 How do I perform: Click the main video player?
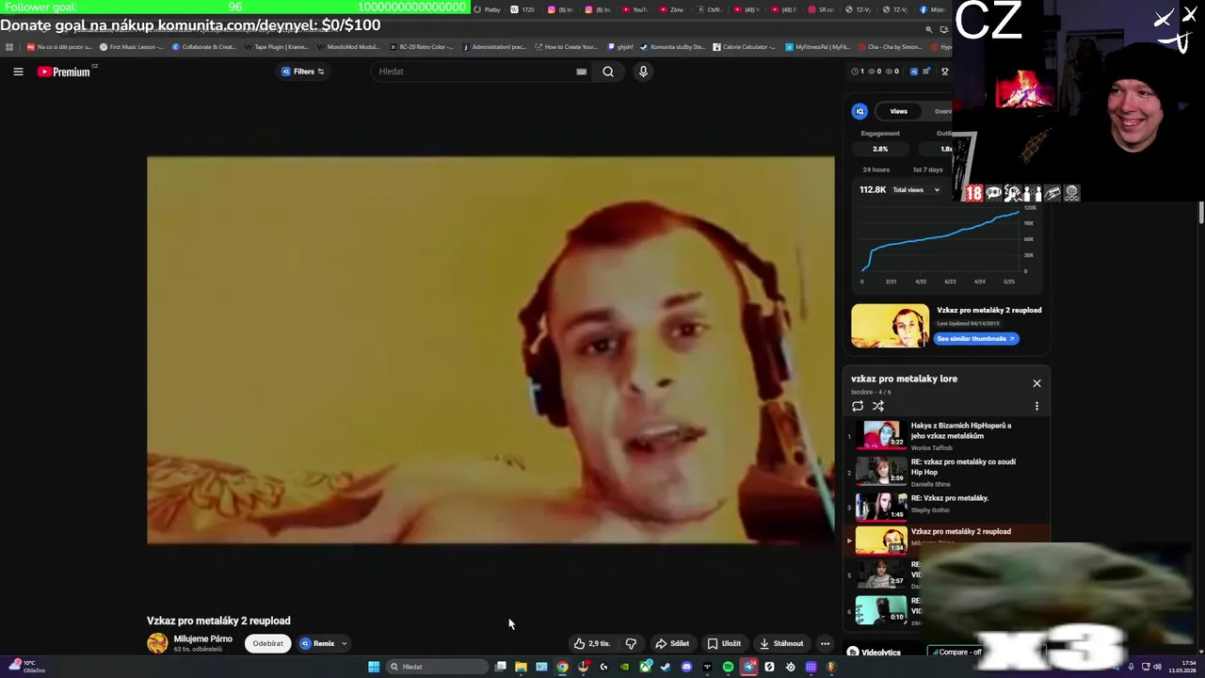click(490, 350)
